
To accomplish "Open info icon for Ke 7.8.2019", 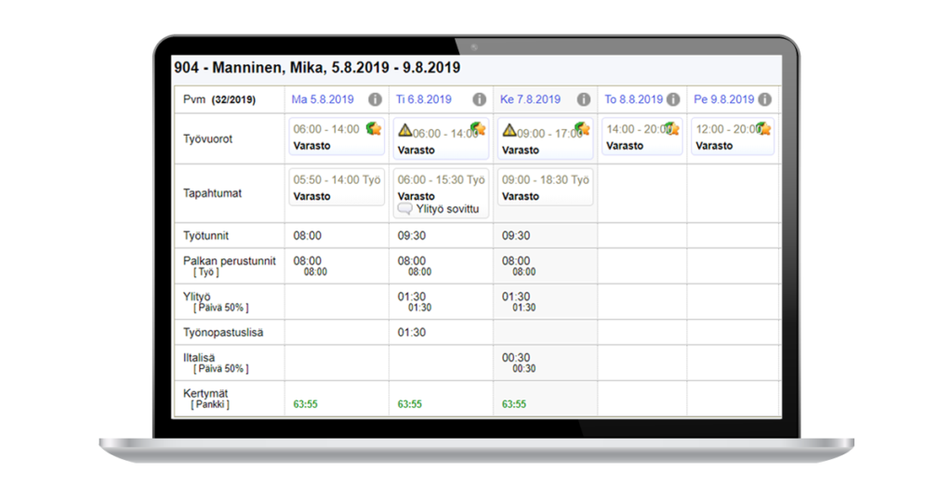I will pyautogui.click(x=583, y=99).
